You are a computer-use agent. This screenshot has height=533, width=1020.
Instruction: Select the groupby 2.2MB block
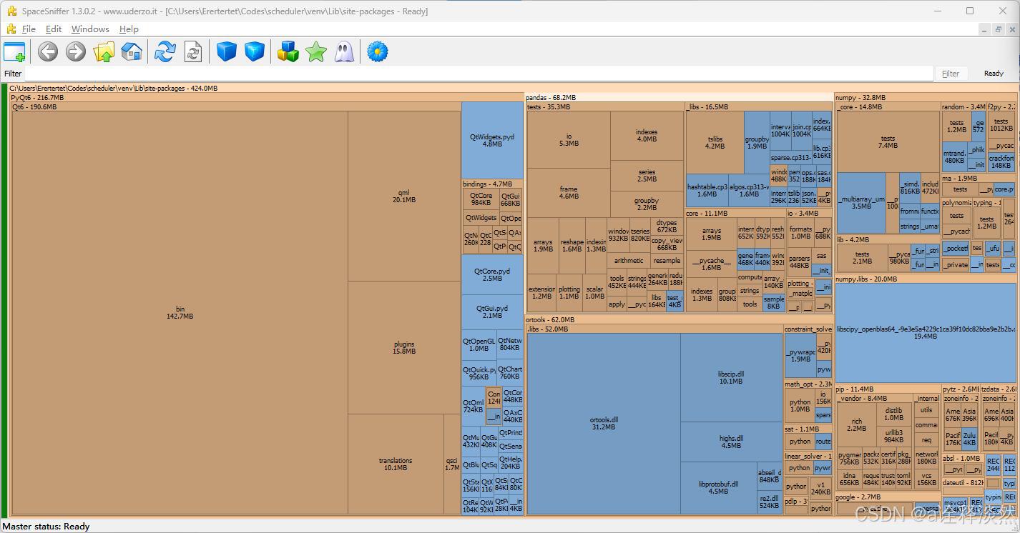click(x=647, y=204)
